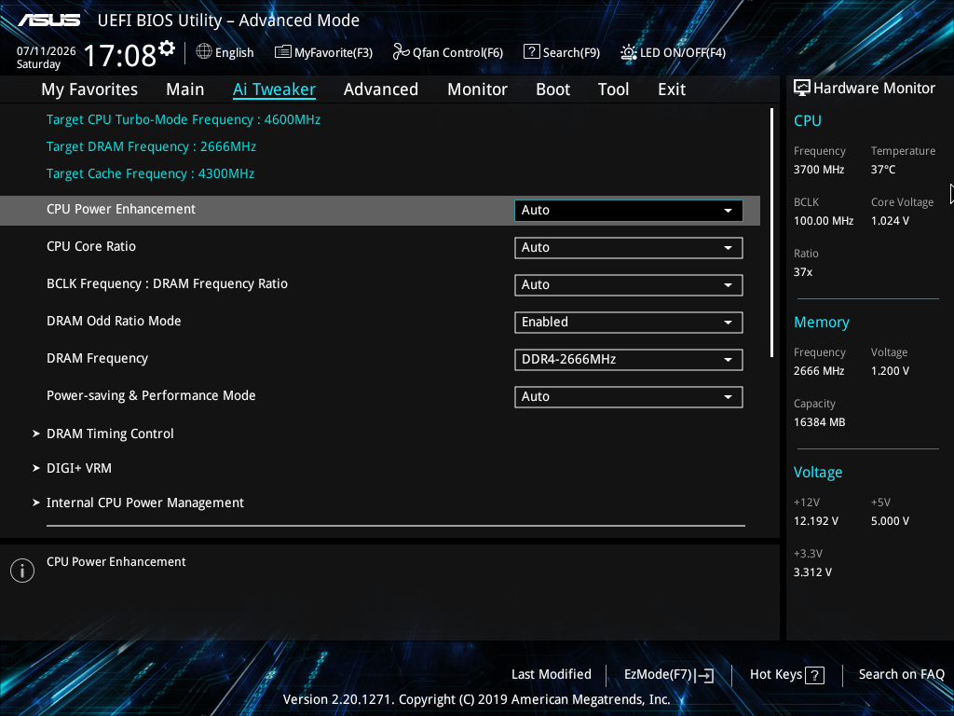This screenshot has width=954, height=716.
Task: Click the Search question mark icon
Action: click(x=531, y=52)
